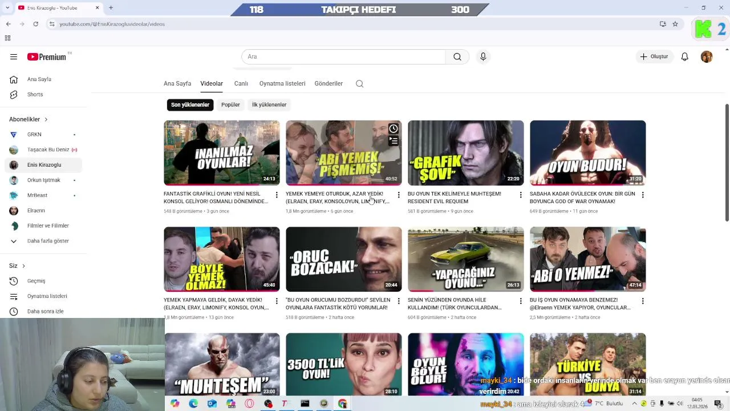Open more options for YEMEK YEMEYE OTURDUK video
Screen dimensions: 730x411
(399, 195)
